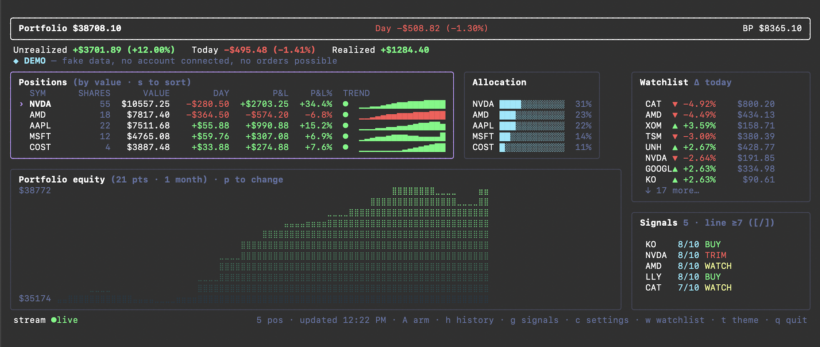Click the Unrealized '+$3701.89 (+12.00%)' value
This screenshot has height=347, width=820.
tap(124, 50)
